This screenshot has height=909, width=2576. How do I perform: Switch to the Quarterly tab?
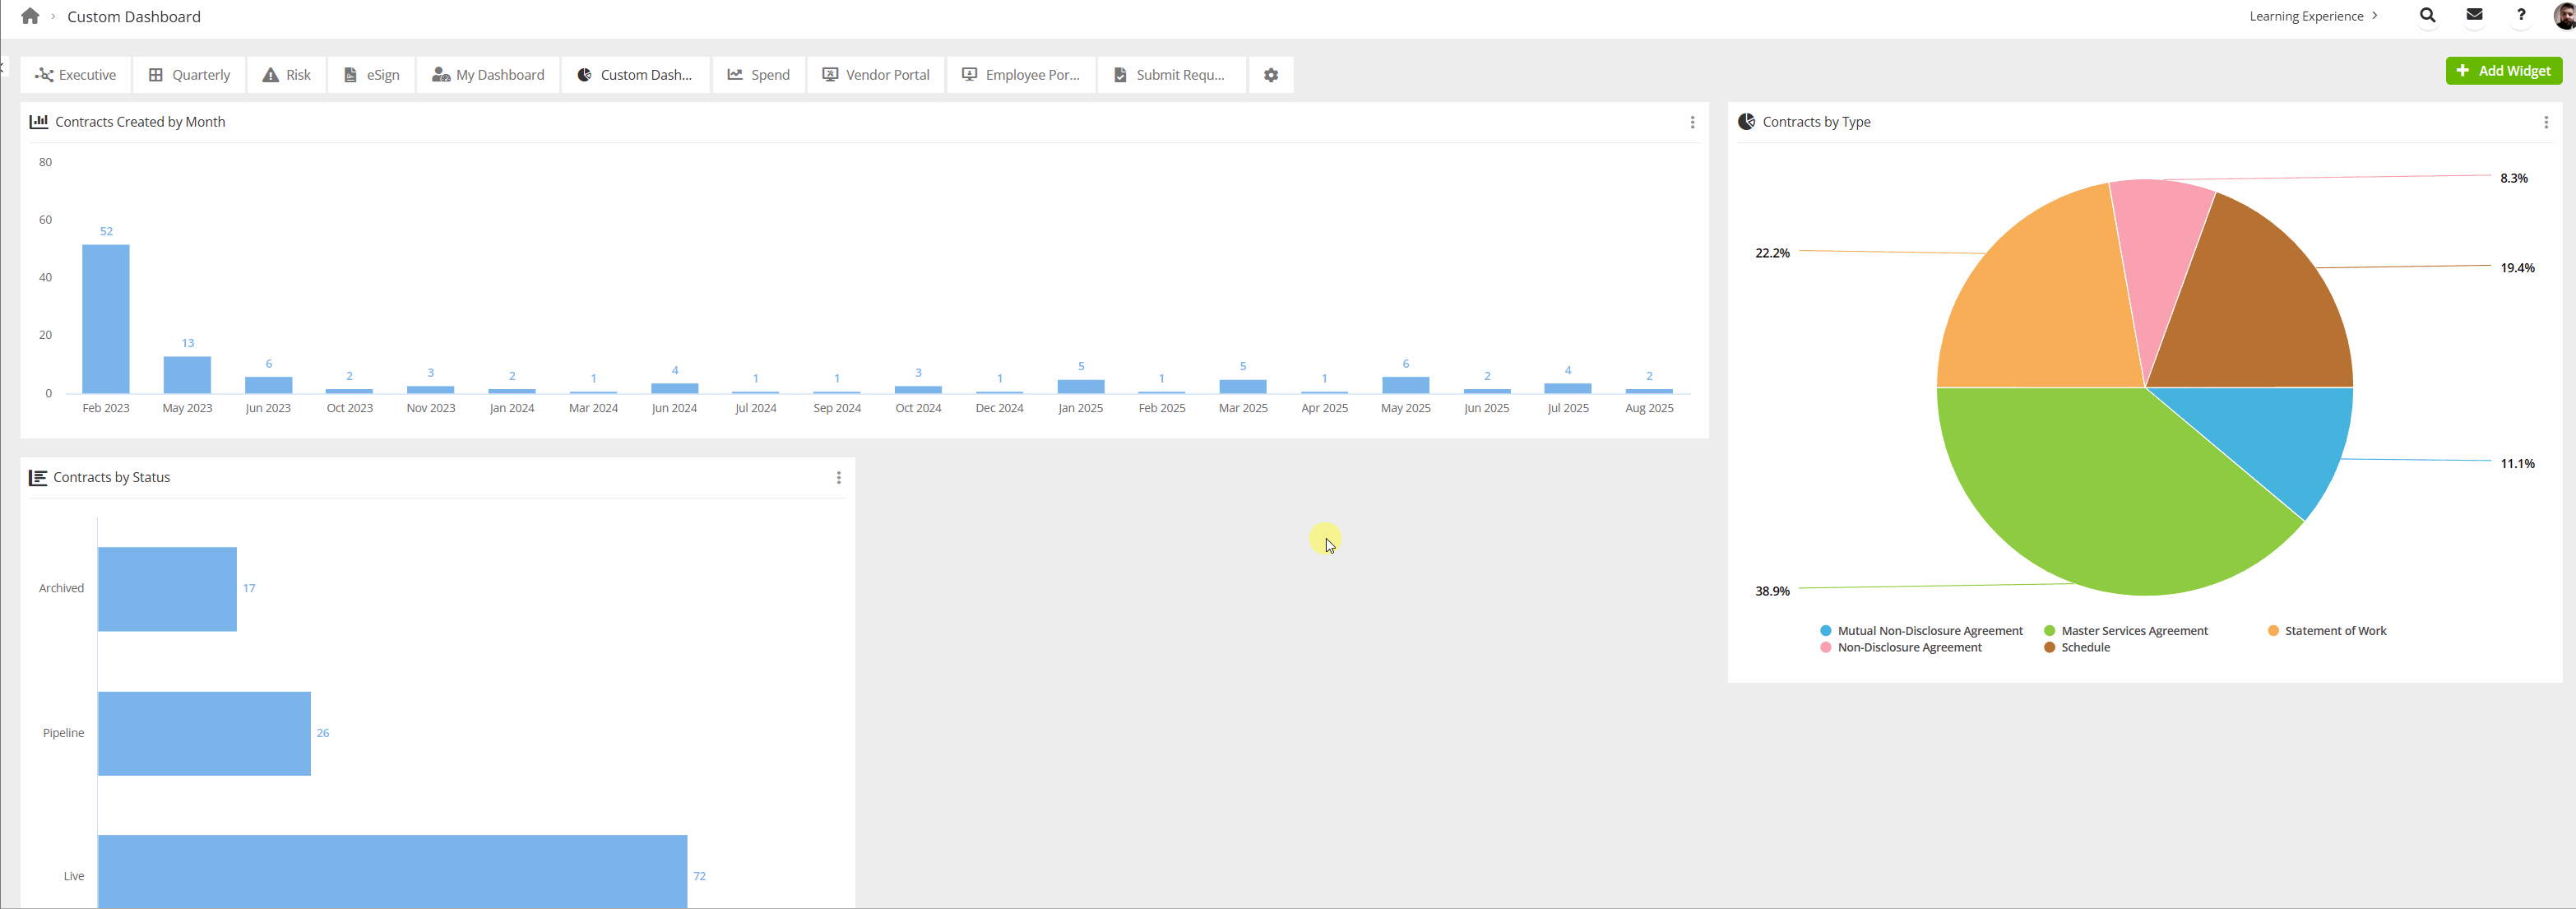pyautogui.click(x=189, y=75)
